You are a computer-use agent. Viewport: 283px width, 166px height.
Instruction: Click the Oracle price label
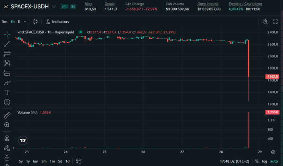pos(110,4)
